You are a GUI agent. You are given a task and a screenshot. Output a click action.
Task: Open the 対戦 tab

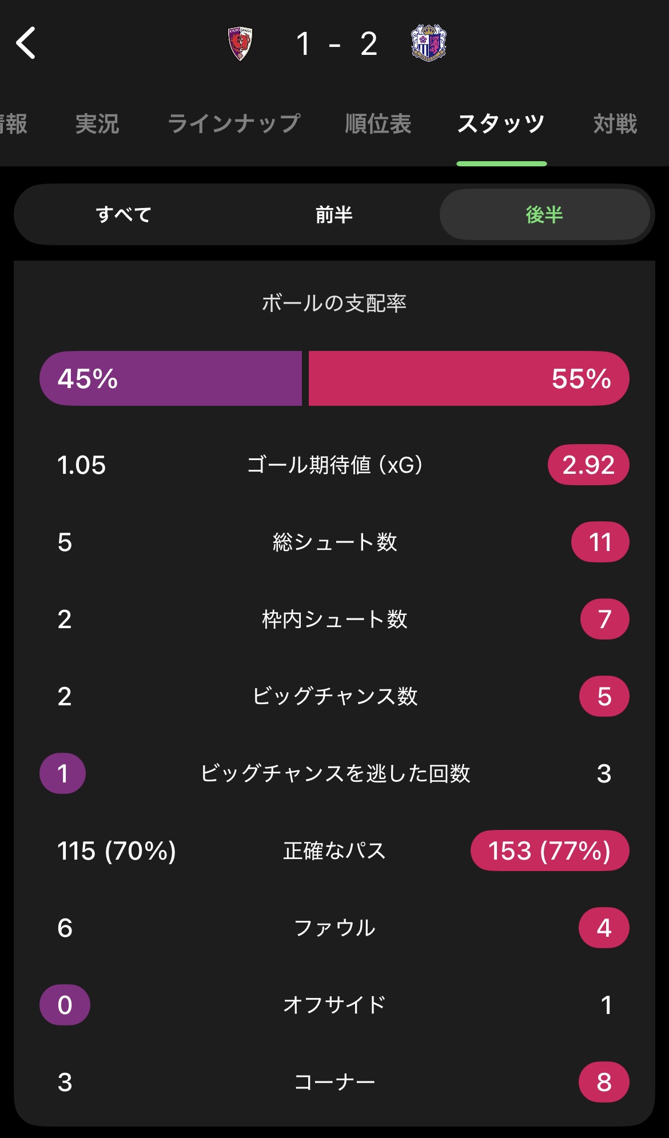point(615,123)
